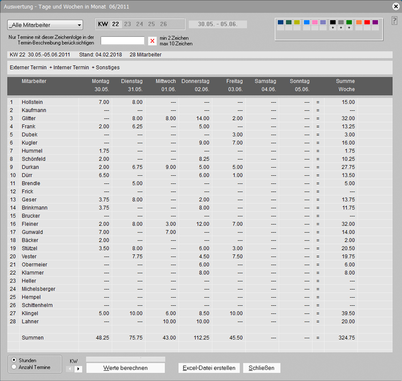Pick the orange color swatch
The image size is (402, 381).
(x=359, y=22)
